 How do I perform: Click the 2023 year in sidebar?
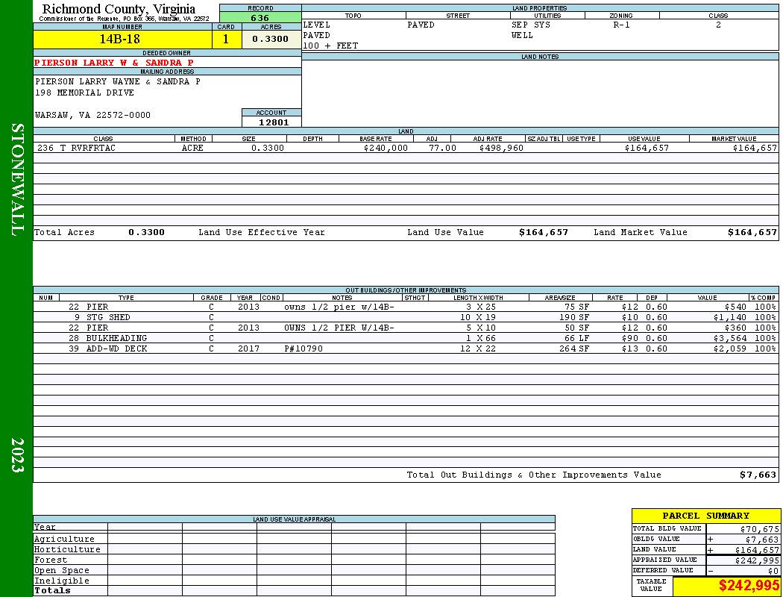[x=17, y=455]
